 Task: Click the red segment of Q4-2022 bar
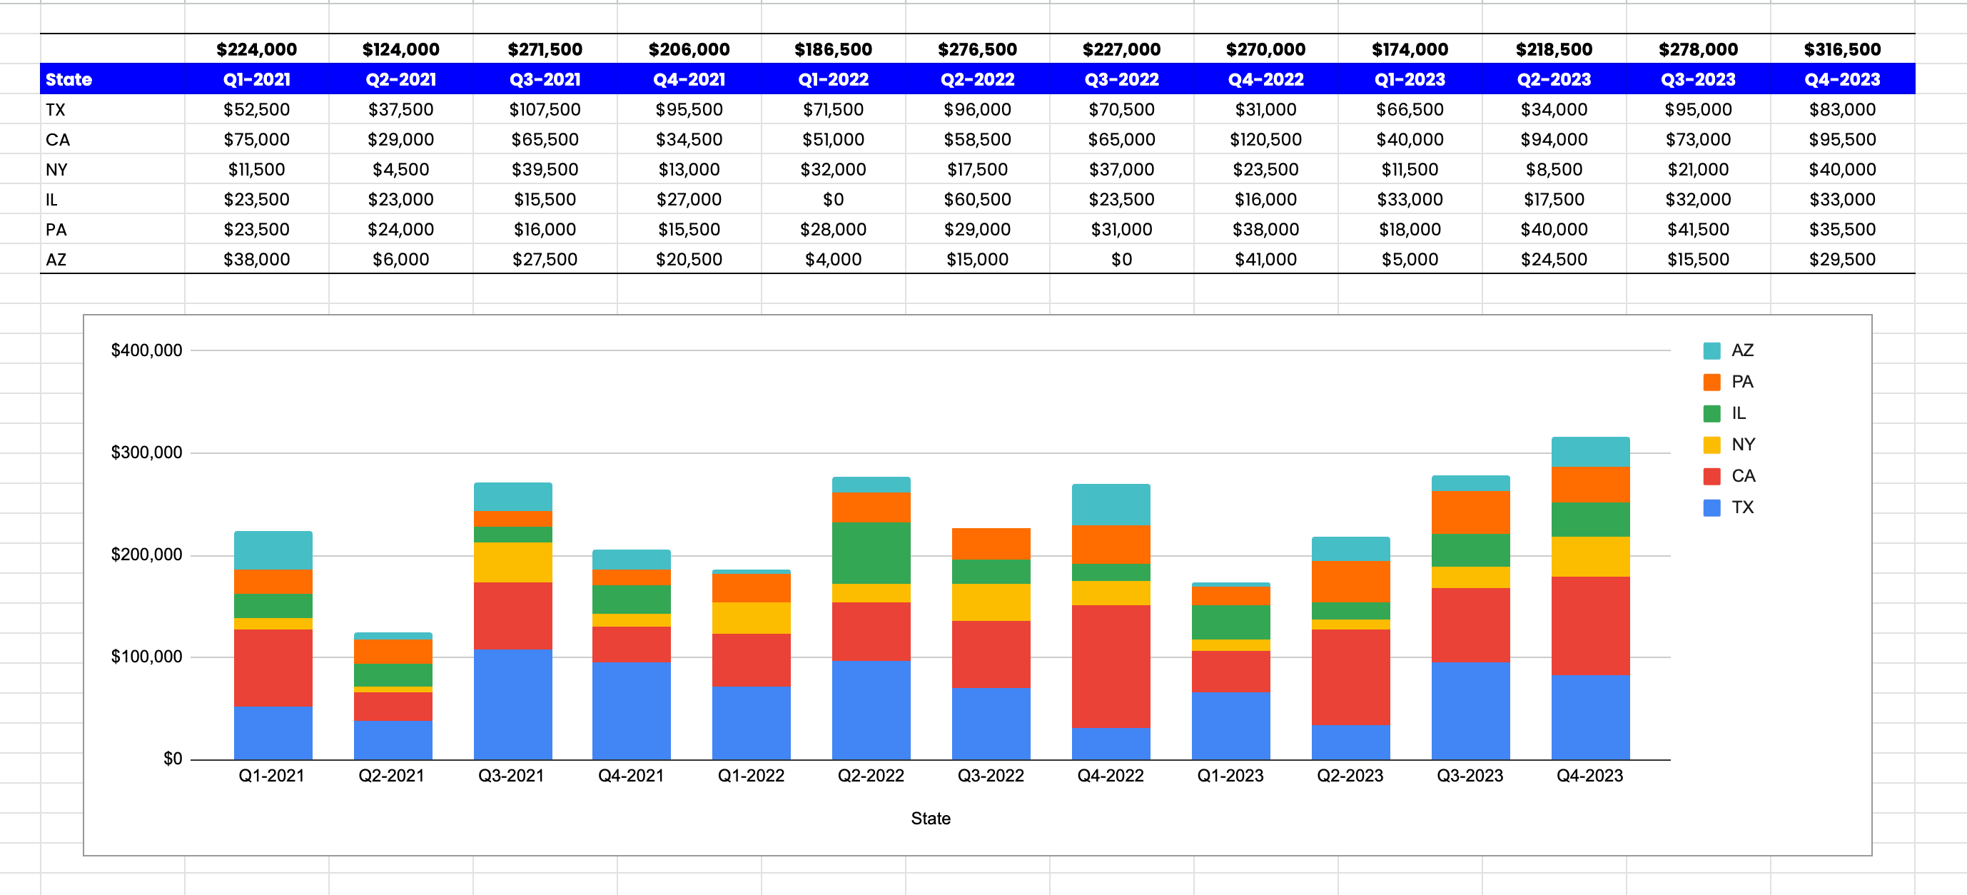[x=1111, y=666]
